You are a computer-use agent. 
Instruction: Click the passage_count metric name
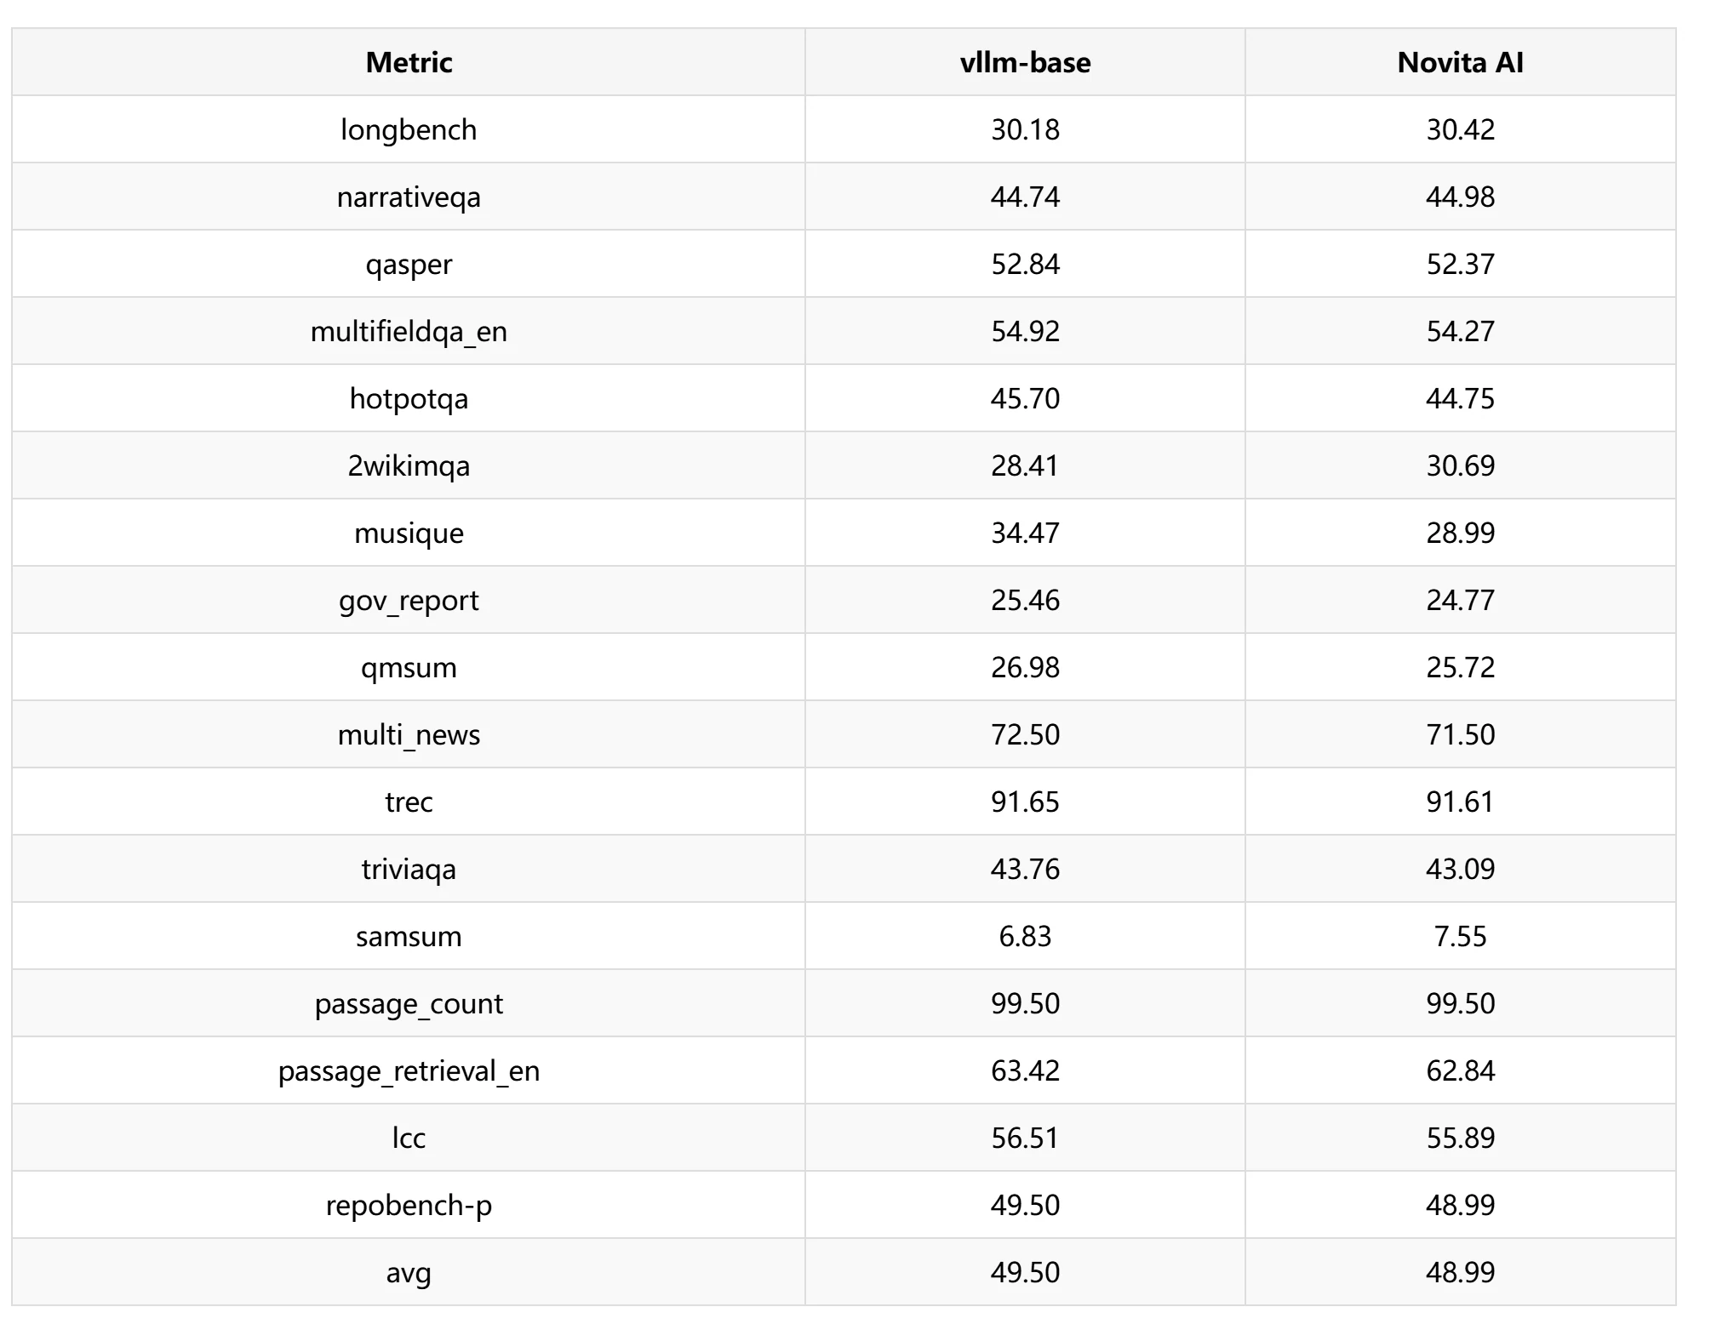point(409,1003)
